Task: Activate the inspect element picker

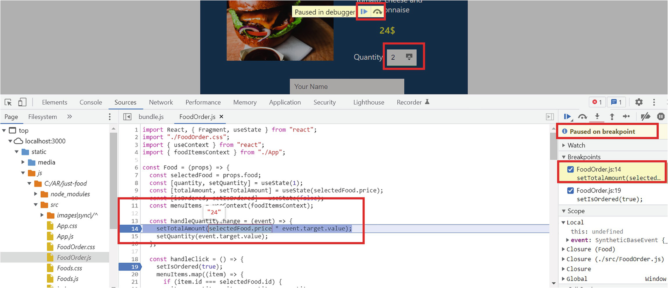Action: (x=8, y=102)
